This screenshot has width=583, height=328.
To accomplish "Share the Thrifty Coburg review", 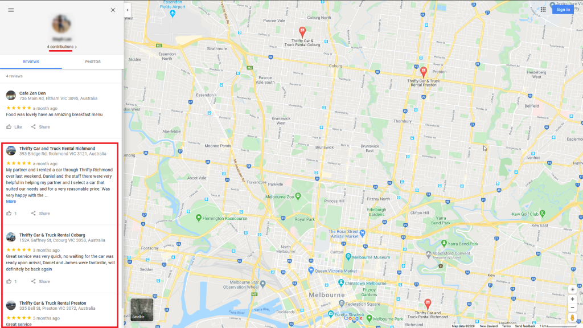I will tap(40, 281).
